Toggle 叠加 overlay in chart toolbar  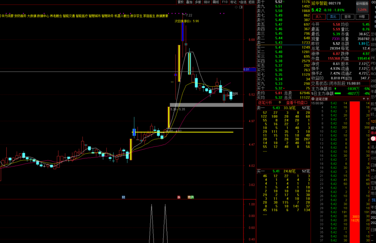click(x=189, y=2)
